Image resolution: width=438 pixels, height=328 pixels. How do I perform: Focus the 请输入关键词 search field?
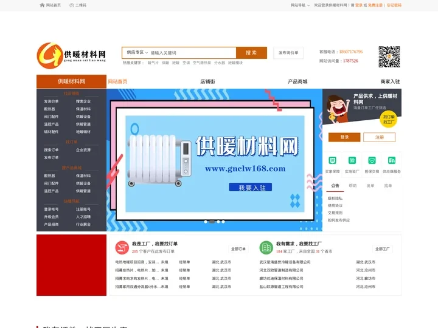[193, 53]
